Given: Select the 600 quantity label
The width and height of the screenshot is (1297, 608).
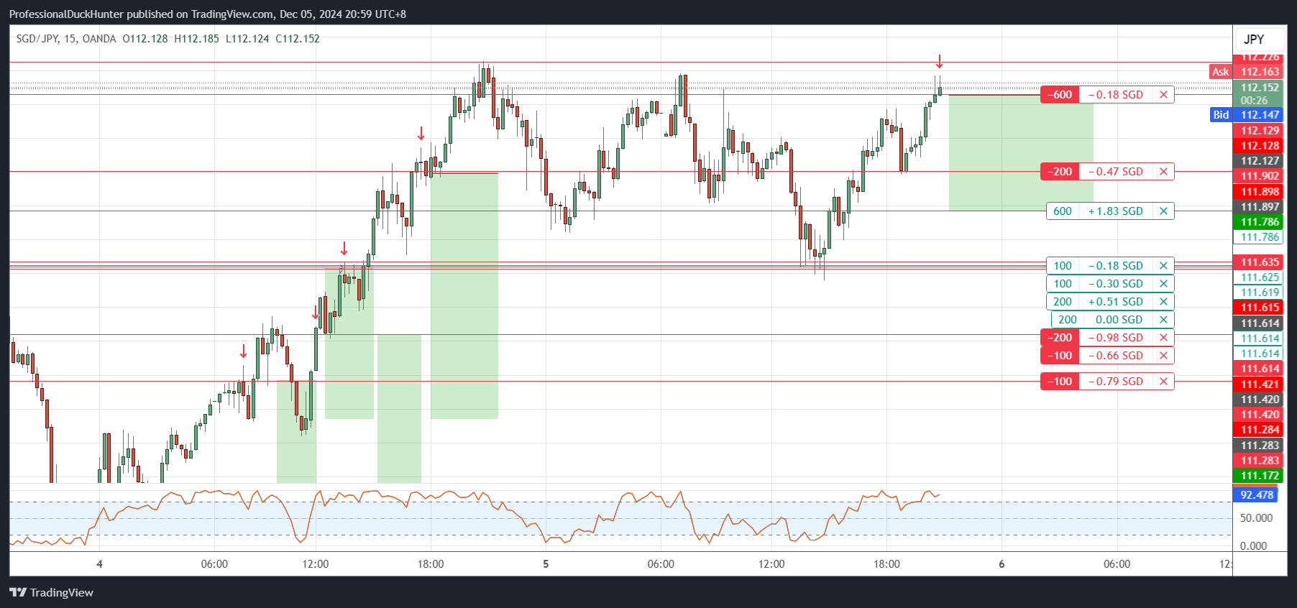Looking at the screenshot, I should click(1063, 211).
